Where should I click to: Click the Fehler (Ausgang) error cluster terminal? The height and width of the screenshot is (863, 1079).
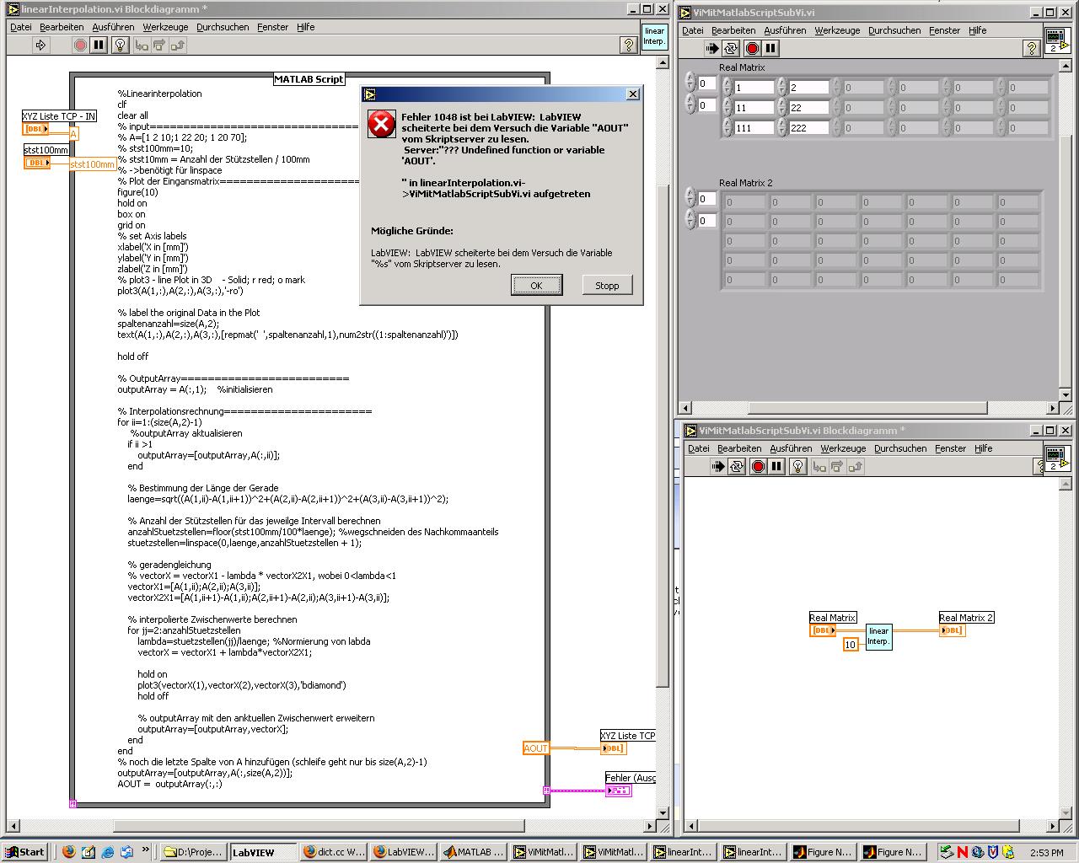pyautogui.click(x=619, y=791)
